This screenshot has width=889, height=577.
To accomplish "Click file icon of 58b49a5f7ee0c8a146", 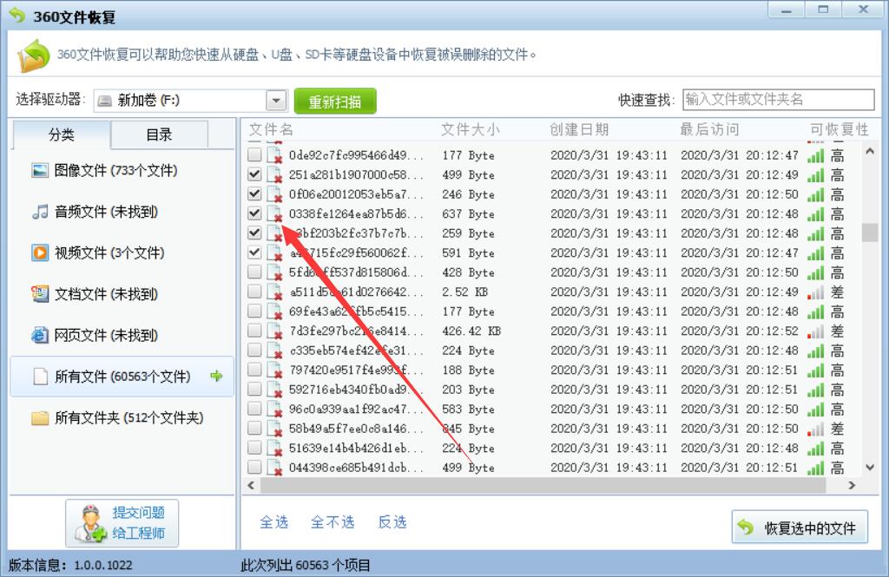I will click(274, 429).
